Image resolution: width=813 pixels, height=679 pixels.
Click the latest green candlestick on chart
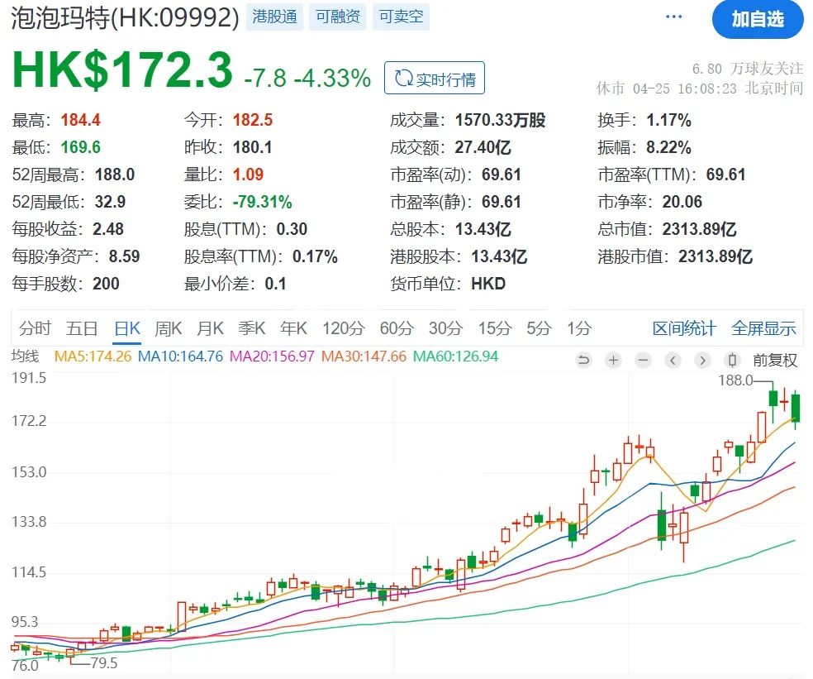click(796, 408)
